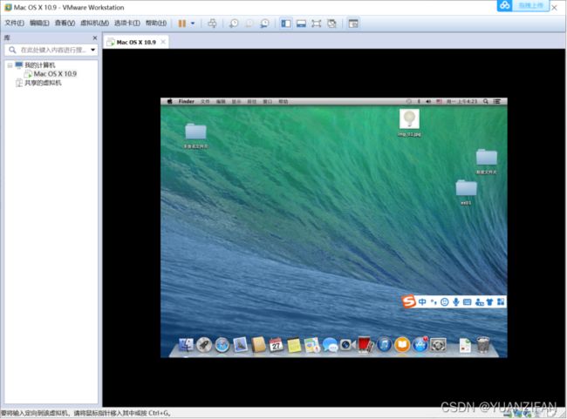Viewport: 567px width, 419px height.
Task: Send Ctrl+Alt+Del to the virtual machine
Action: pyautogui.click(x=212, y=24)
